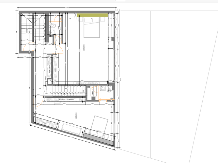Click the direction arrow on horizontal staircase
The height and width of the screenshot is (163, 218).
pyautogui.click(x=83, y=91)
